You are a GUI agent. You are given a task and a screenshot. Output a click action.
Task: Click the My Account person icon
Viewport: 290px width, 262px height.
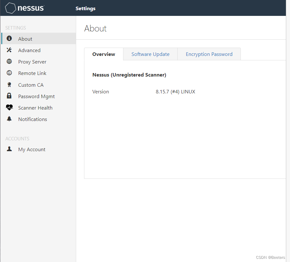[9, 149]
